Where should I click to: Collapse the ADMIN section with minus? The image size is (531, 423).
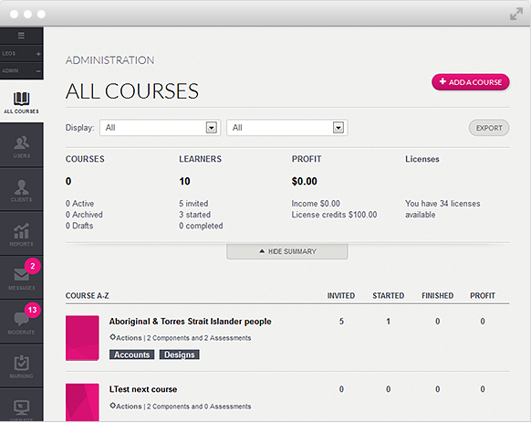coord(38,71)
